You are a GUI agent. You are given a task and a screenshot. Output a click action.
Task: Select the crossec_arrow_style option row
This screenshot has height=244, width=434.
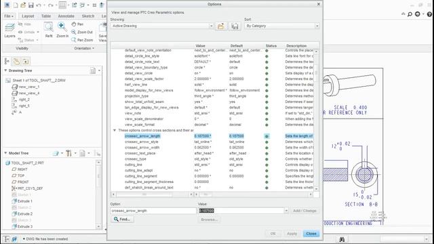click(212, 142)
